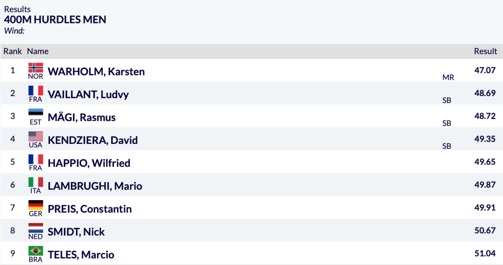The image size is (503, 265).
Task: Click the Result column header
Action: pyautogui.click(x=485, y=51)
